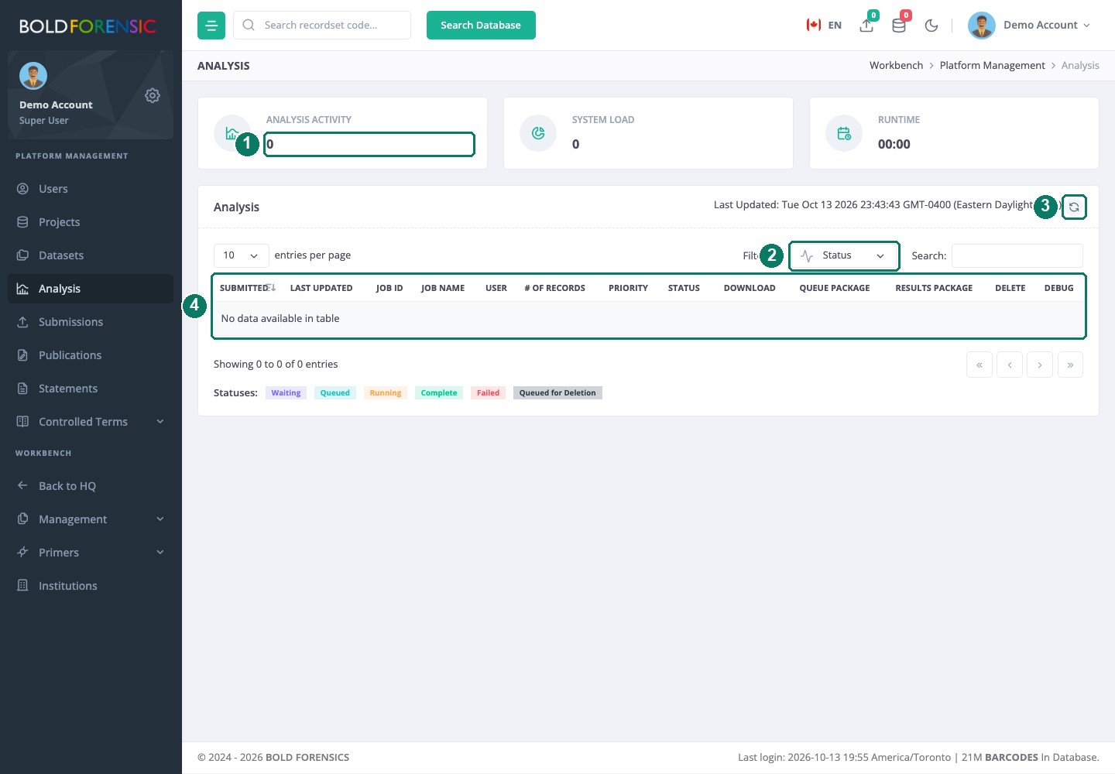
Task: Sort by the Last Updated column
Action: tap(321, 288)
